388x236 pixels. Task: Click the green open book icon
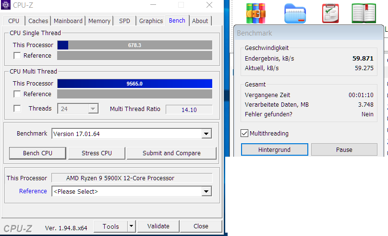364,13
